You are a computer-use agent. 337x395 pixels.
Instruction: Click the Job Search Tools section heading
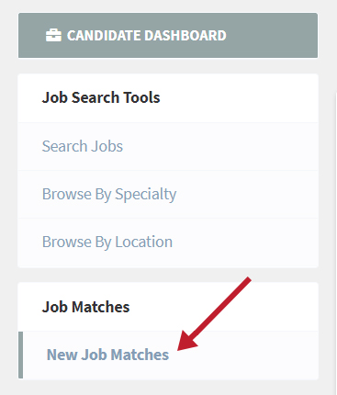[x=101, y=97]
